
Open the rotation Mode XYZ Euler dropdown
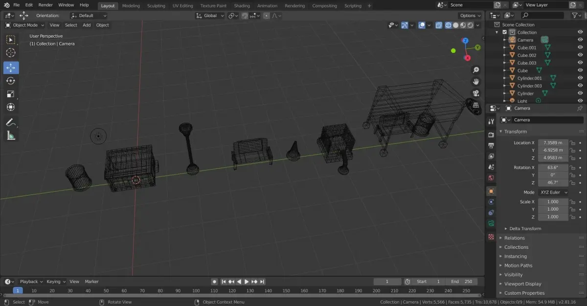tap(553, 192)
